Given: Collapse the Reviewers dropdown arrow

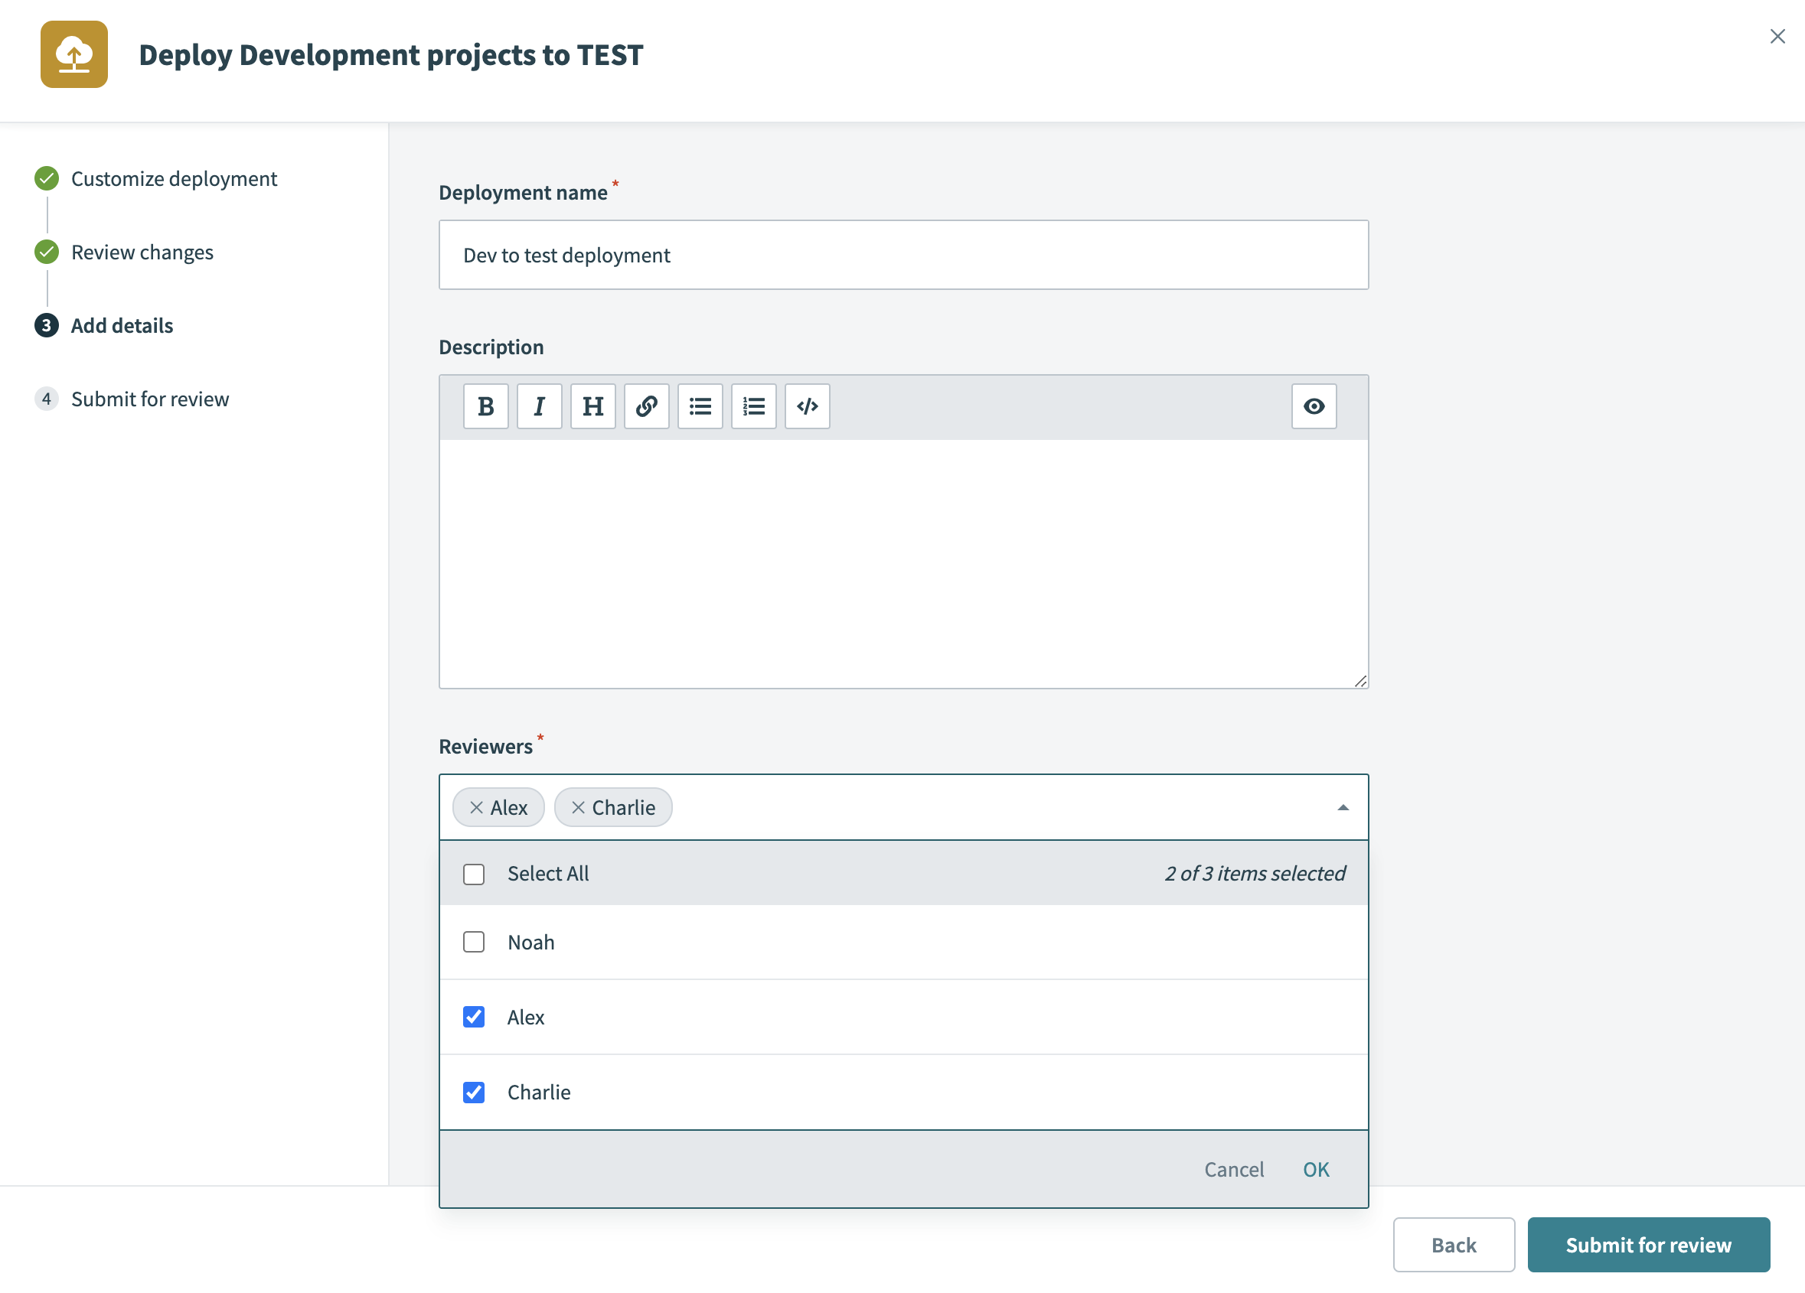Looking at the screenshot, I should click(1343, 808).
